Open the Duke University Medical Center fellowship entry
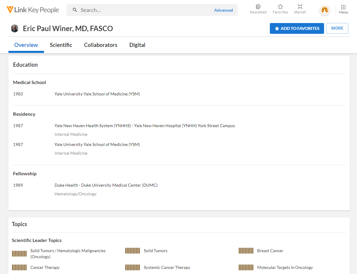 106,185
